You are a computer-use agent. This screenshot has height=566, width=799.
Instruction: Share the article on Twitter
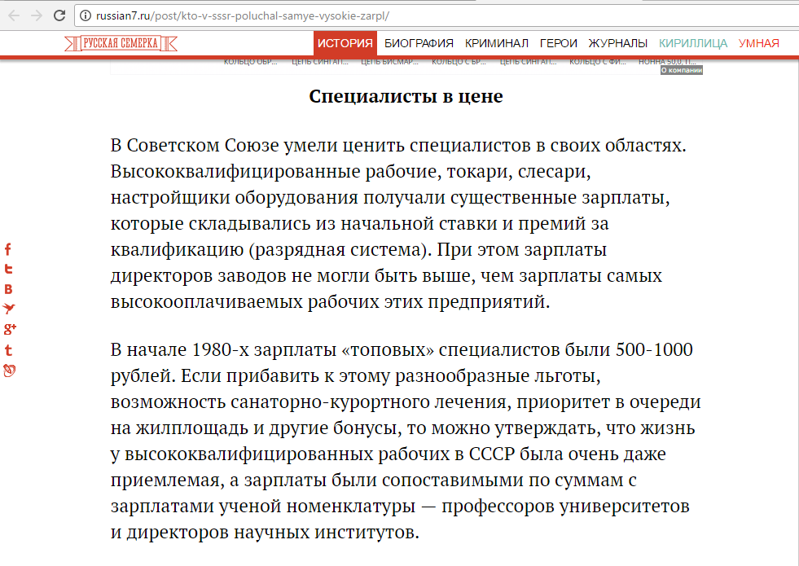tap(8, 270)
